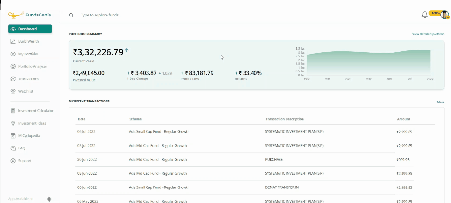Click the ₹2,49,045.00 invested value
Screen dimensions: 451x203
coord(89,73)
